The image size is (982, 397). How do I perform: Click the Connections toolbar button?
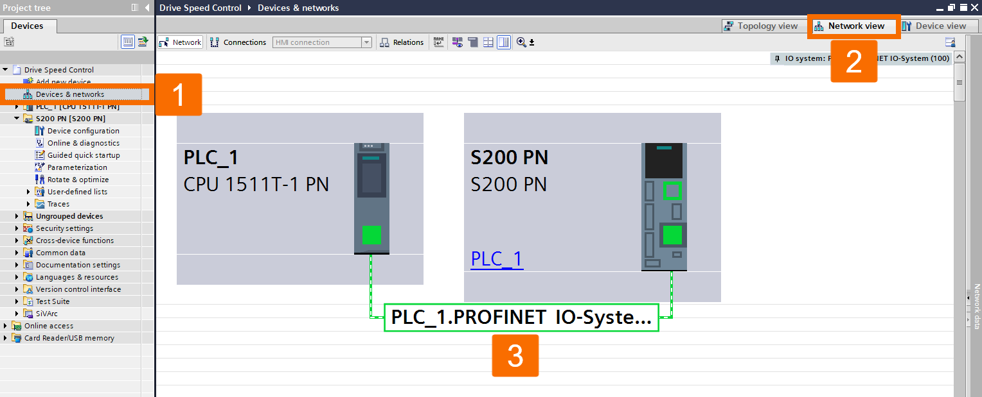238,42
